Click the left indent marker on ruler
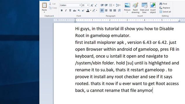 [75, 21]
